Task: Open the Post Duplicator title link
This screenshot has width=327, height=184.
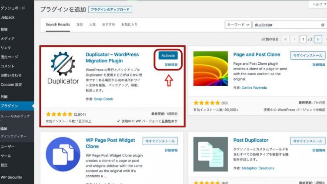Action: pyautogui.click(x=250, y=140)
